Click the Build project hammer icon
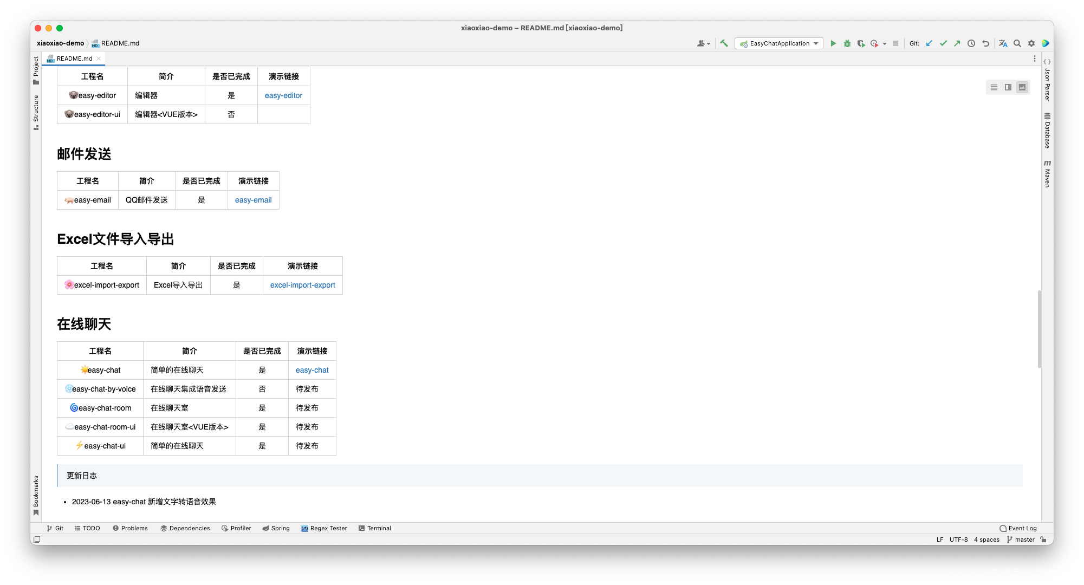Screen dimensions: 1084x585 click(x=724, y=43)
